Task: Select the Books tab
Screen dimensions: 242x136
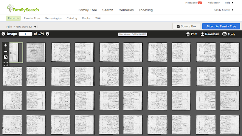Action: (x=86, y=19)
